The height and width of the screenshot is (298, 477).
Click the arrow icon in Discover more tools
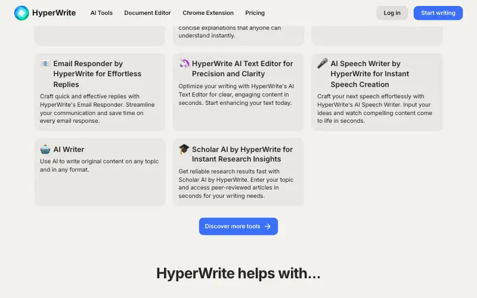tap(267, 226)
